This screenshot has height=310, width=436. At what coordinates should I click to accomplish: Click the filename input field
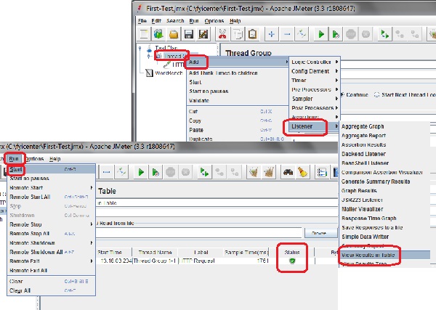(x=199, y=233)
